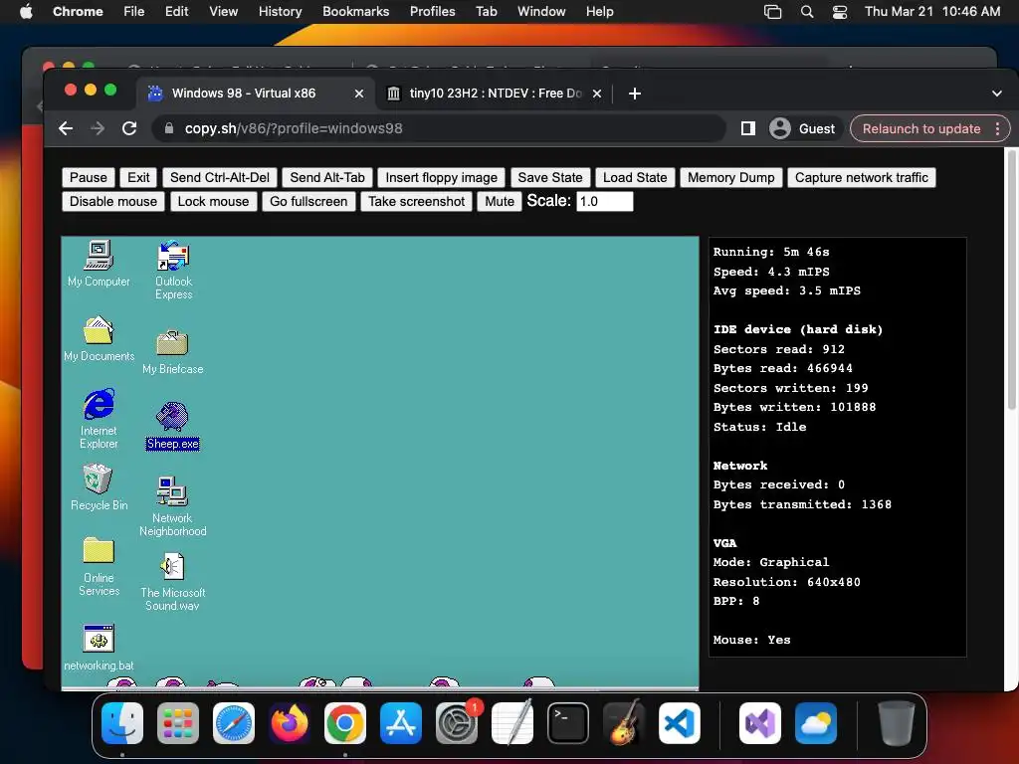Click Take screenshot button
The width and height of the screenshot is (1019, 764).
417,201
